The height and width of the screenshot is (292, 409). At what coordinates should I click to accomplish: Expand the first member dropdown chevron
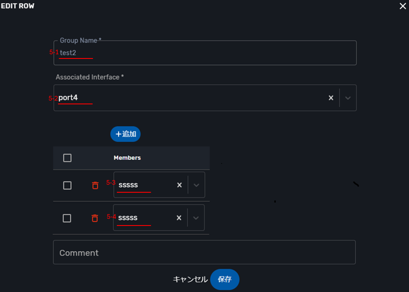[196, 185]
